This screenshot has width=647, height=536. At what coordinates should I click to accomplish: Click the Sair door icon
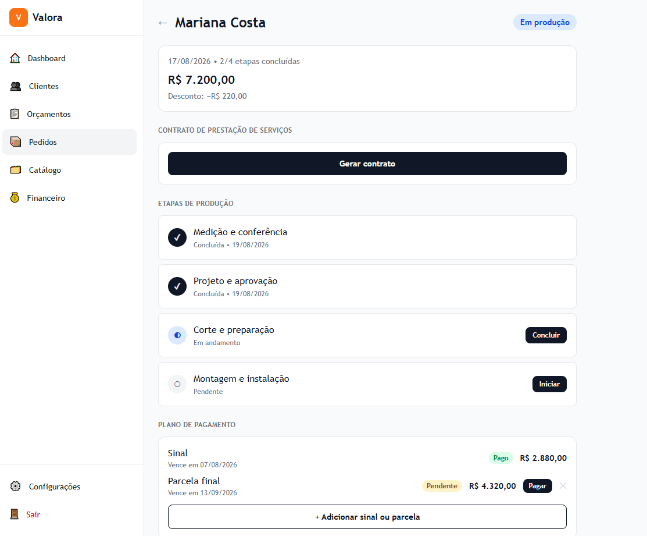[x=15, y=514]
